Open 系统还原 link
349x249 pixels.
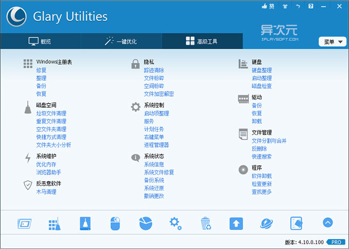pyautogui.click(x=154, y=188)
